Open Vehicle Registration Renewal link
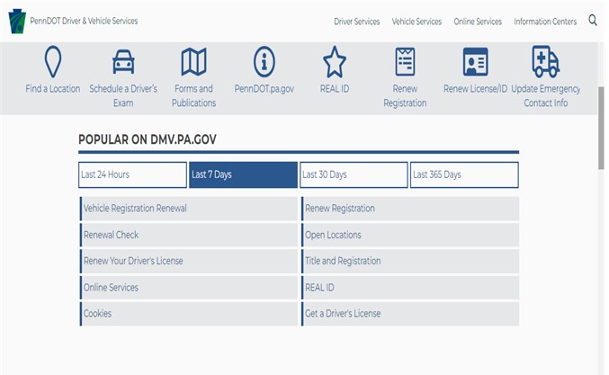609x375 pixels. [189, 209]
